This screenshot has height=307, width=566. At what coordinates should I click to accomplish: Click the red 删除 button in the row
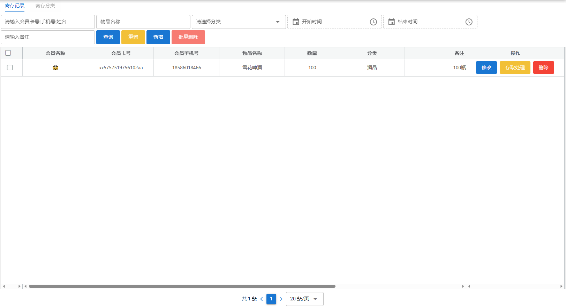pyautogui.click(x=544, y=68)
